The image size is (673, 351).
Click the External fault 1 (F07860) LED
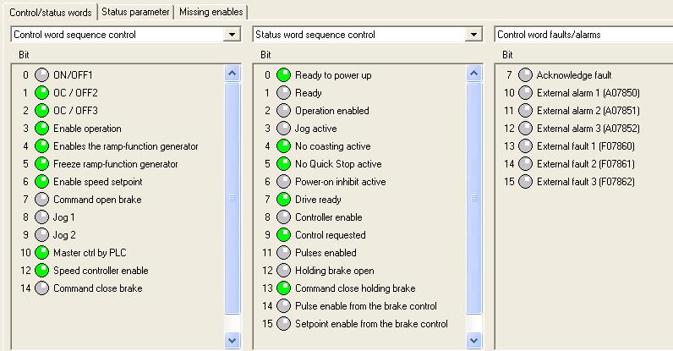(525, 146)
